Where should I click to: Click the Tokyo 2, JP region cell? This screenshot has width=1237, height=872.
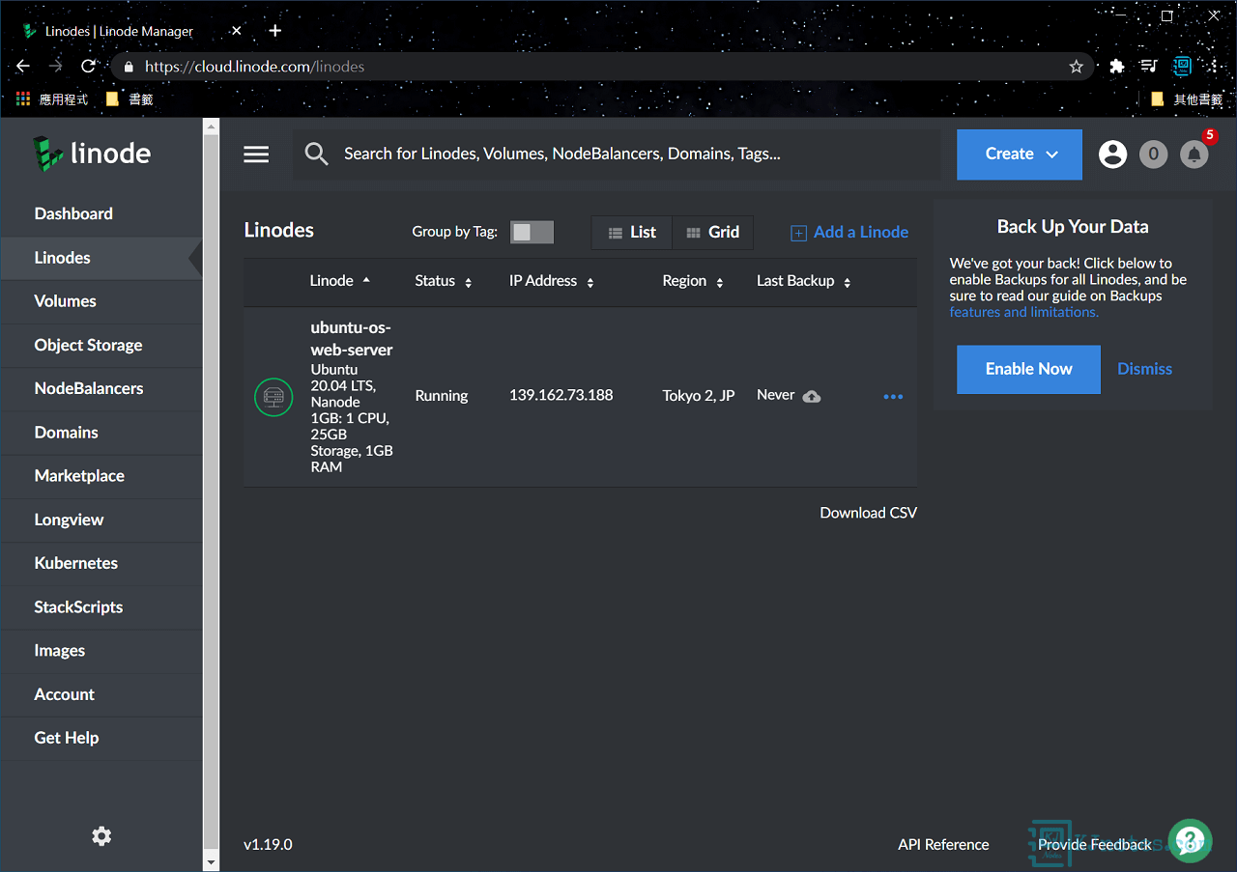point(699,395)
